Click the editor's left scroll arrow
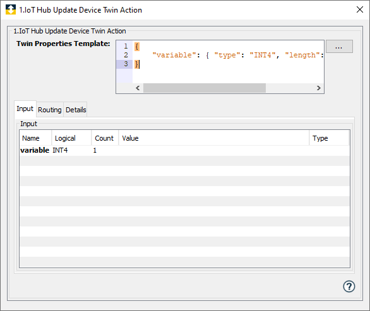The image size is (370, 311). pyautogui.click(x=138, y=88)
